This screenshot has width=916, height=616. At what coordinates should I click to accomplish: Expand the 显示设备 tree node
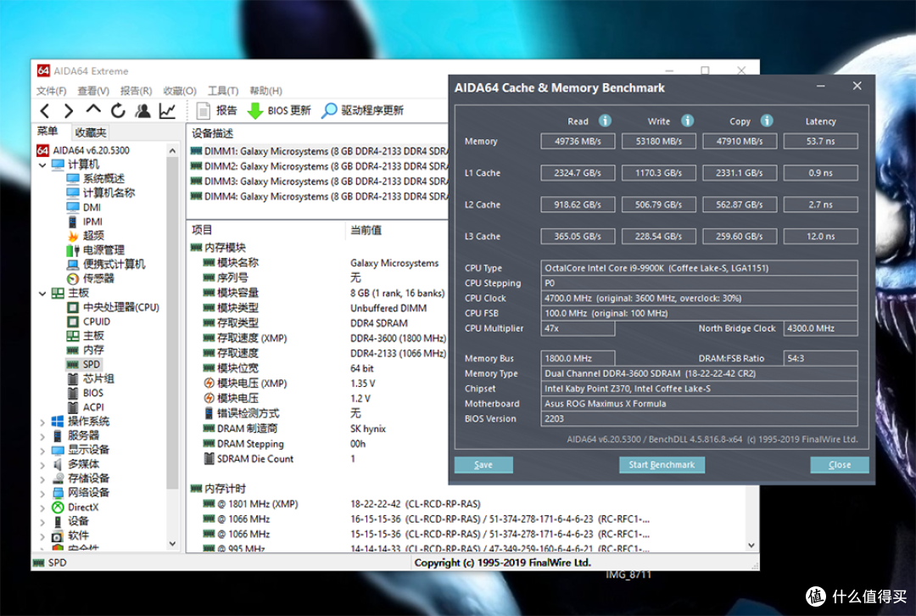click(x=42, y=450)
